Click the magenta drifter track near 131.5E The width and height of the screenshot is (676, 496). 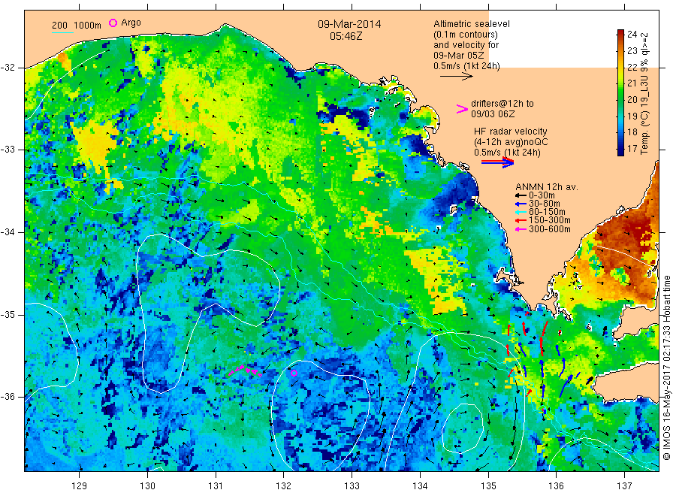pyautogui.click(x=244, y=371)
